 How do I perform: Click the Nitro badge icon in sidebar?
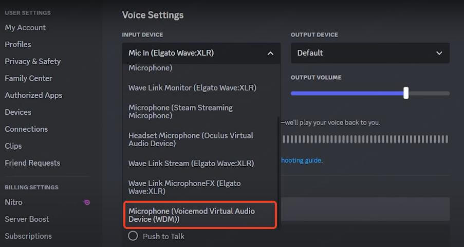[87, 202]
